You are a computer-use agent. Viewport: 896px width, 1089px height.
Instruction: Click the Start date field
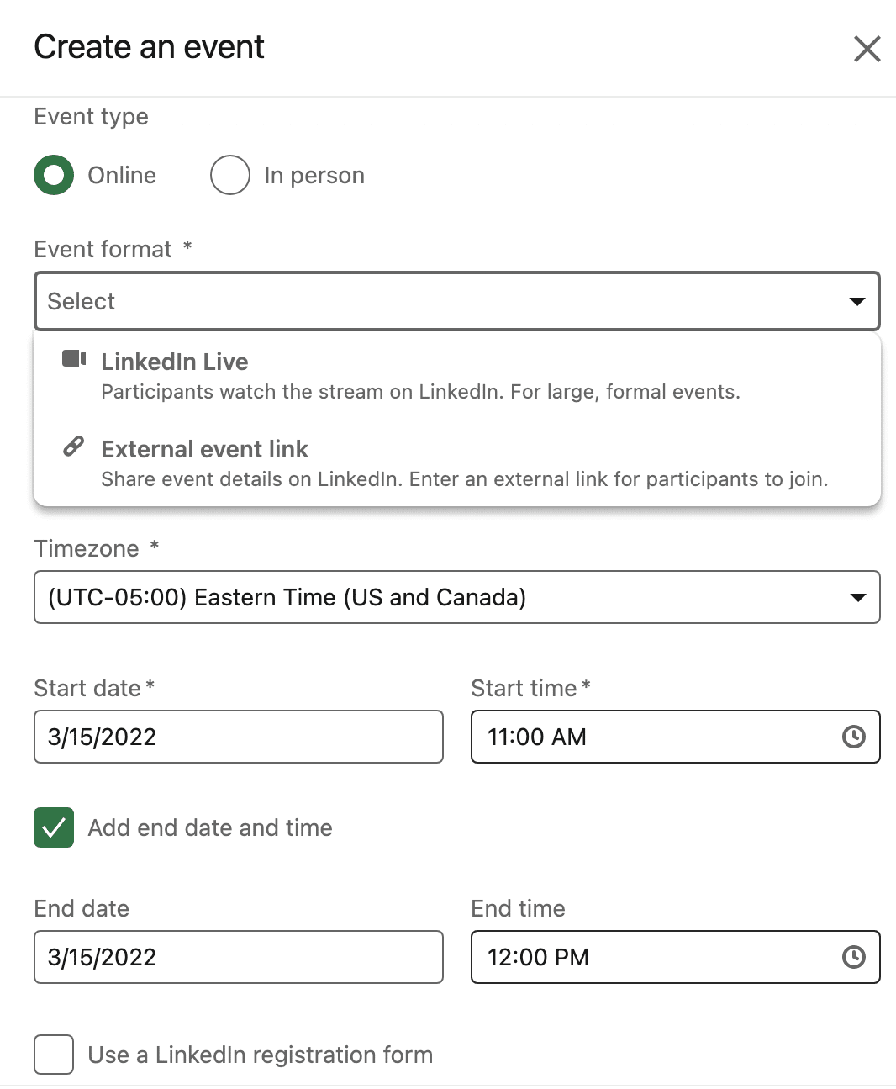pyautogui.click(x=238, y=737)
